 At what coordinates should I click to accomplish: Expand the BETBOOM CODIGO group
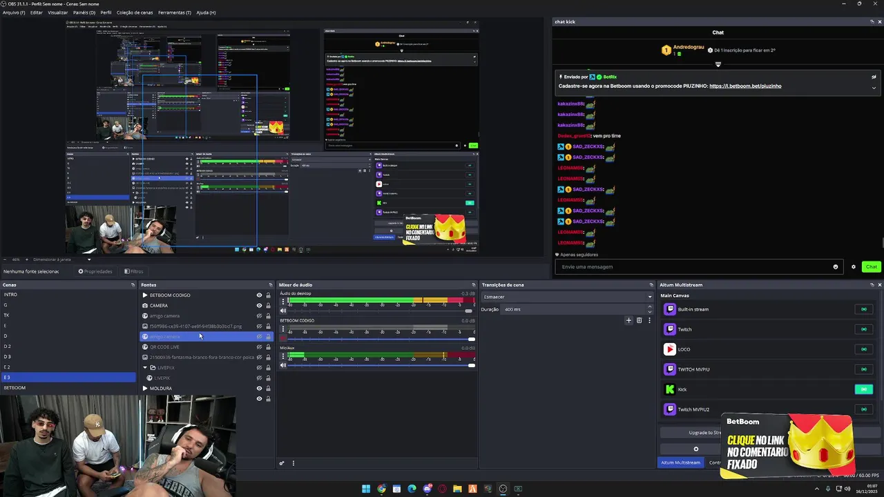coord(145,295)
